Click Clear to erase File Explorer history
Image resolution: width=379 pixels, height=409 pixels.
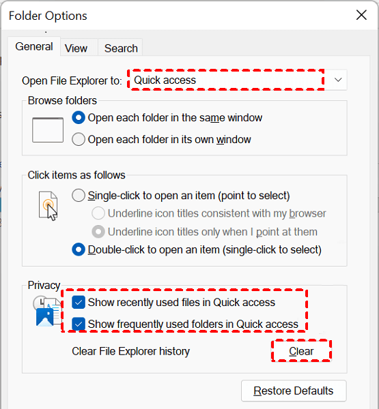301,351
